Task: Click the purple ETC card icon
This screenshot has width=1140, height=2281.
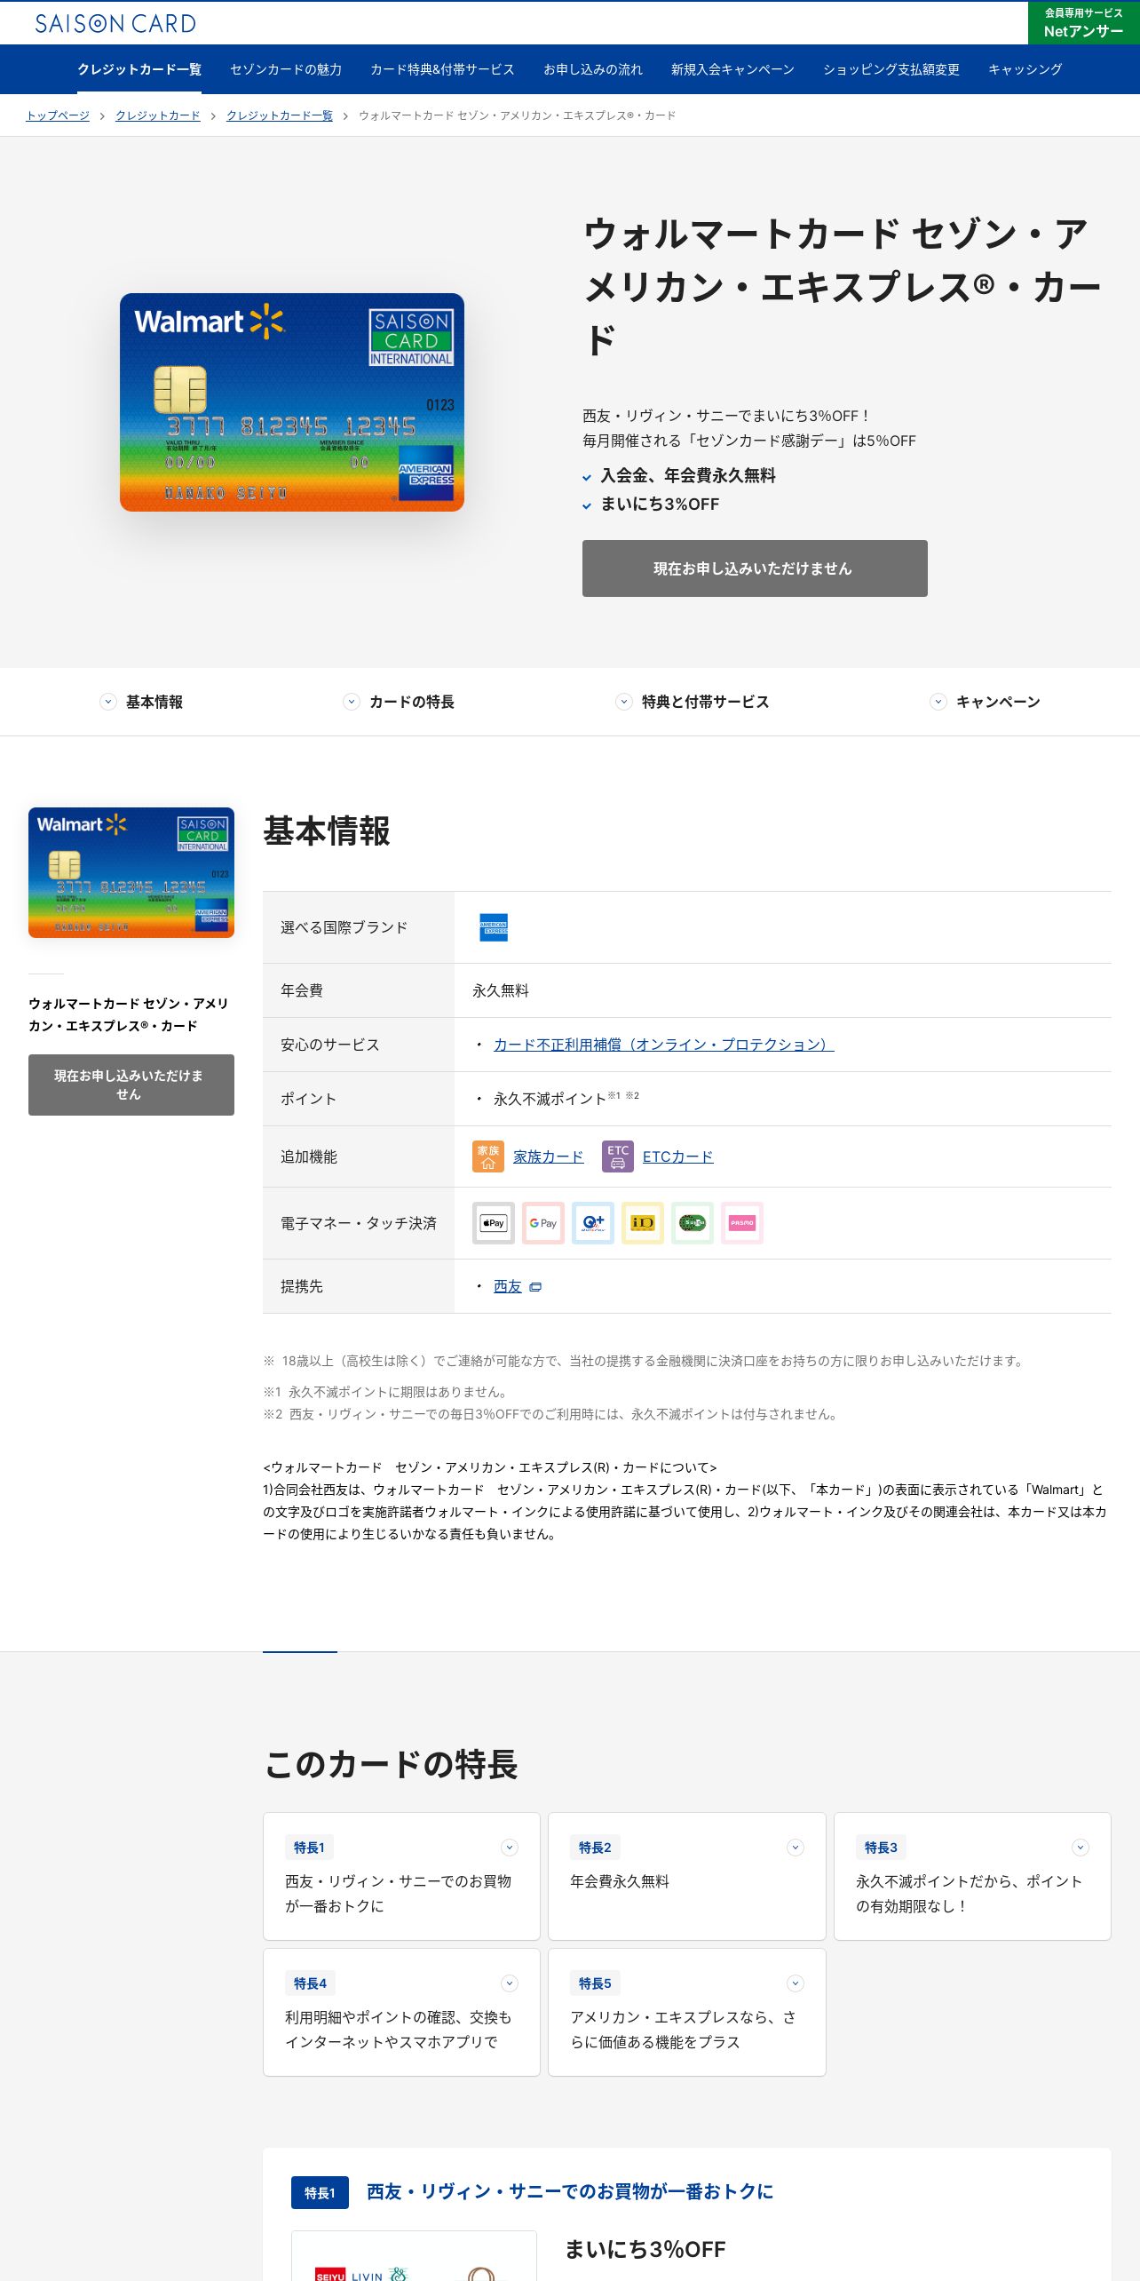Action: (618, 1156)
